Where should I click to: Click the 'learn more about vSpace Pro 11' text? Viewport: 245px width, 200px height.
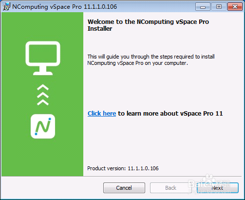tap(170, 114)
